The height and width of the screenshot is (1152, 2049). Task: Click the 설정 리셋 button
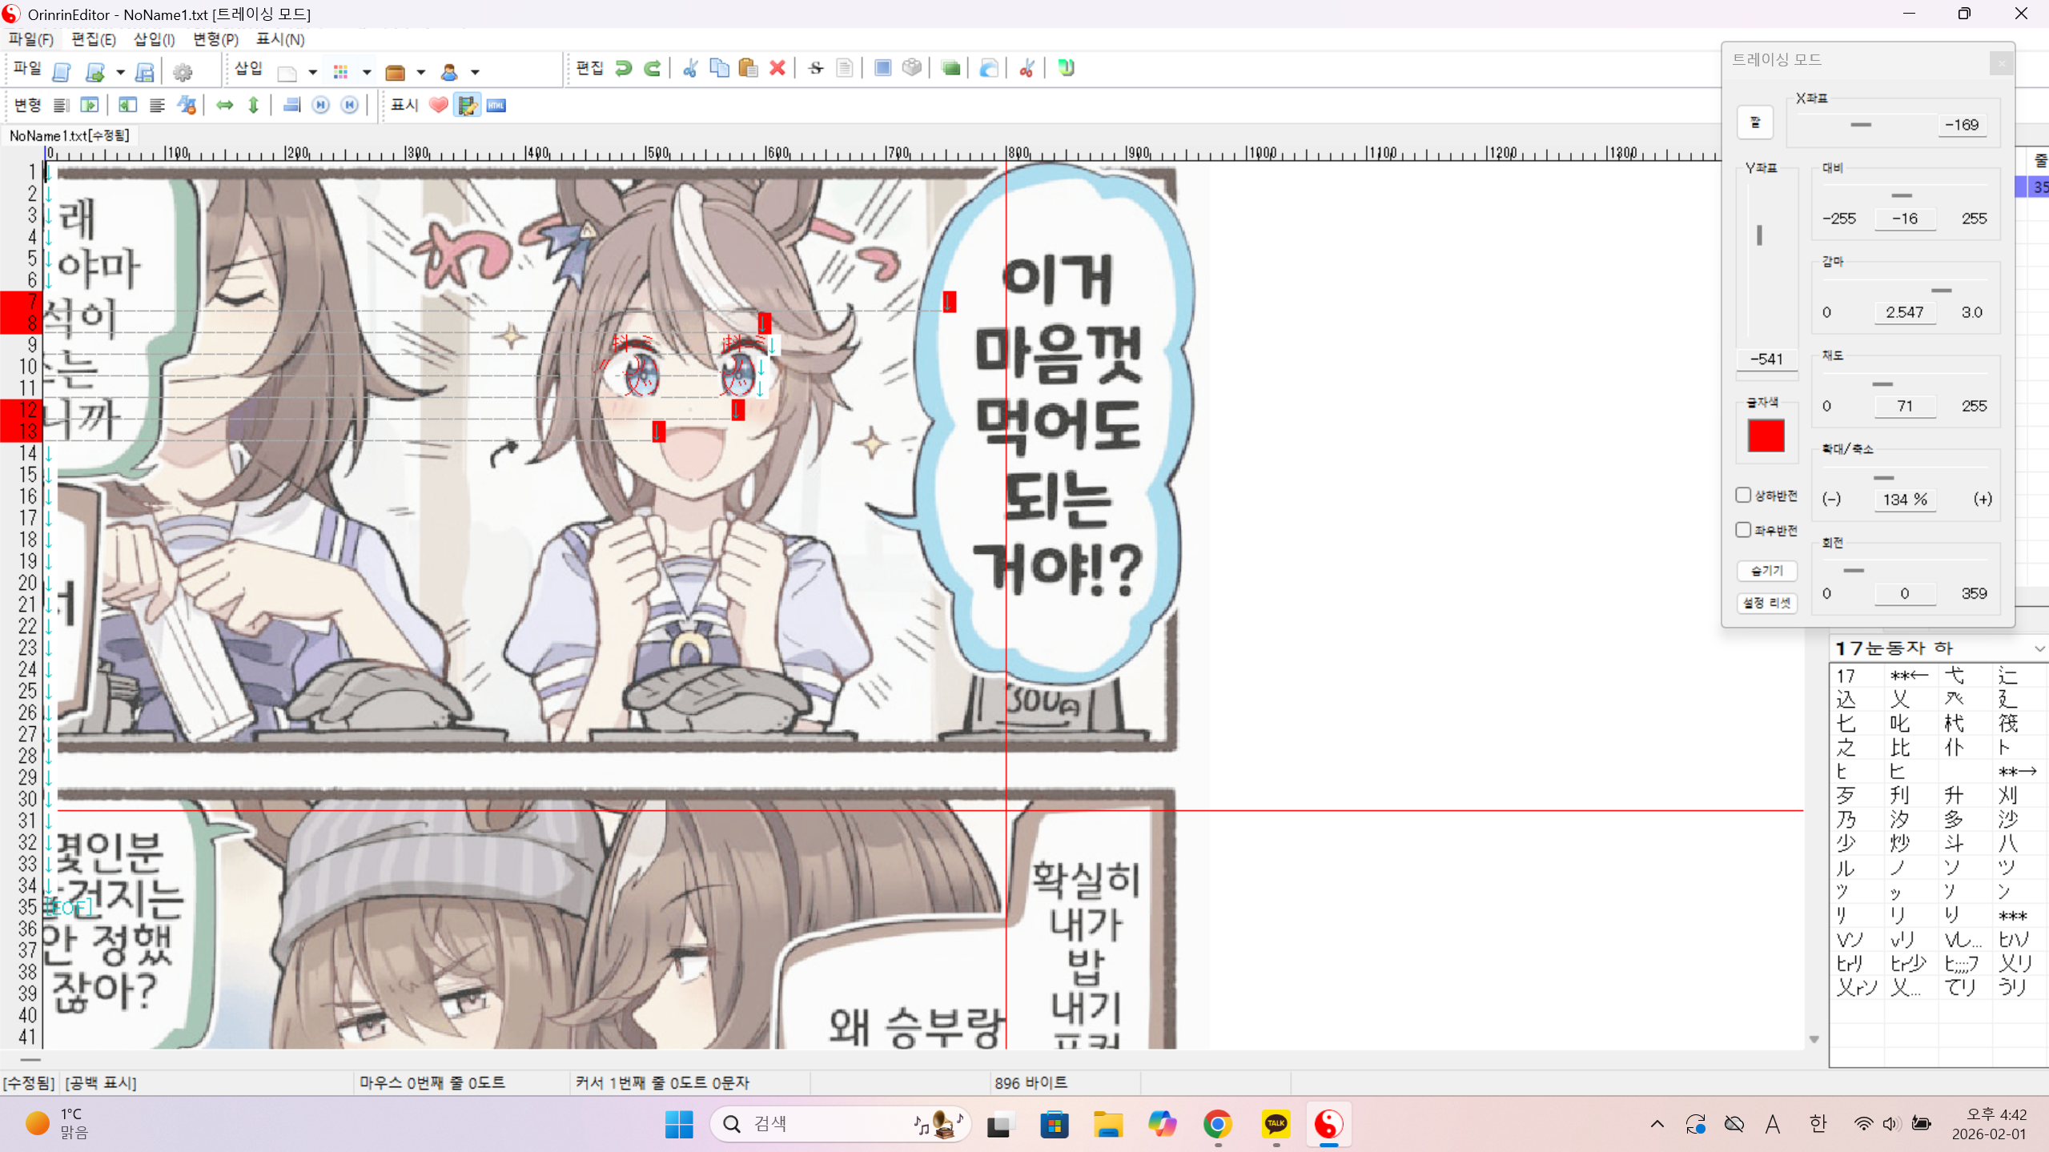pyautogui.click(x=1766, y=603)
